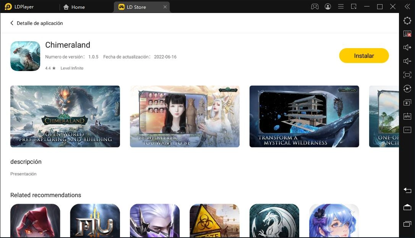Decrease volume with the speaker minus icon
This screenshot has width=415, height=238.
point(407,61)
